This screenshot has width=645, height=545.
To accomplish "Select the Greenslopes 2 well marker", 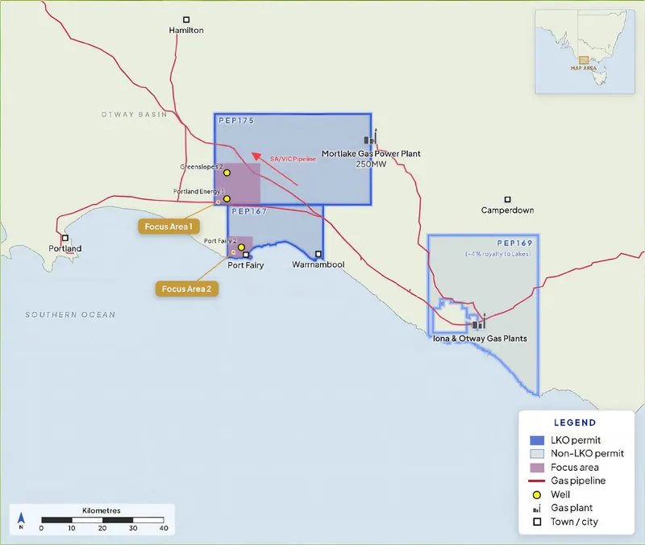I will click(x=227, y=173).
